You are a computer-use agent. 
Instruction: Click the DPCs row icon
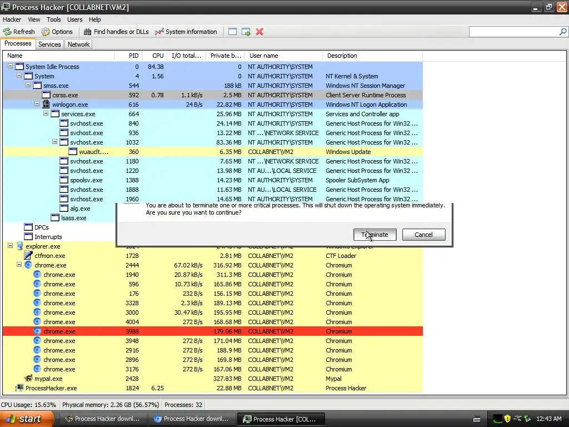point(28,227)
